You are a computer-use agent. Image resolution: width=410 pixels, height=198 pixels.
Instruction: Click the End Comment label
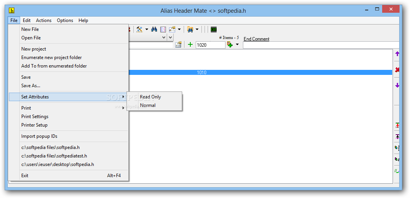pos(256,39)
